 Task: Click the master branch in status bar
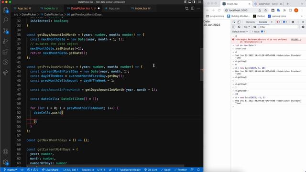pos(11,170)
